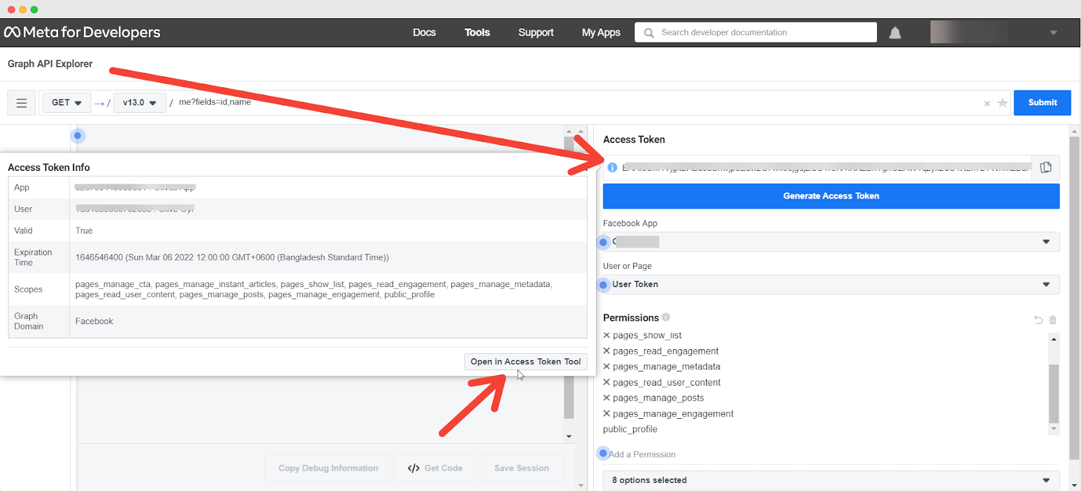Go to My Apps
Viewport: 1081px width, 491px height.
pos(601,32)
